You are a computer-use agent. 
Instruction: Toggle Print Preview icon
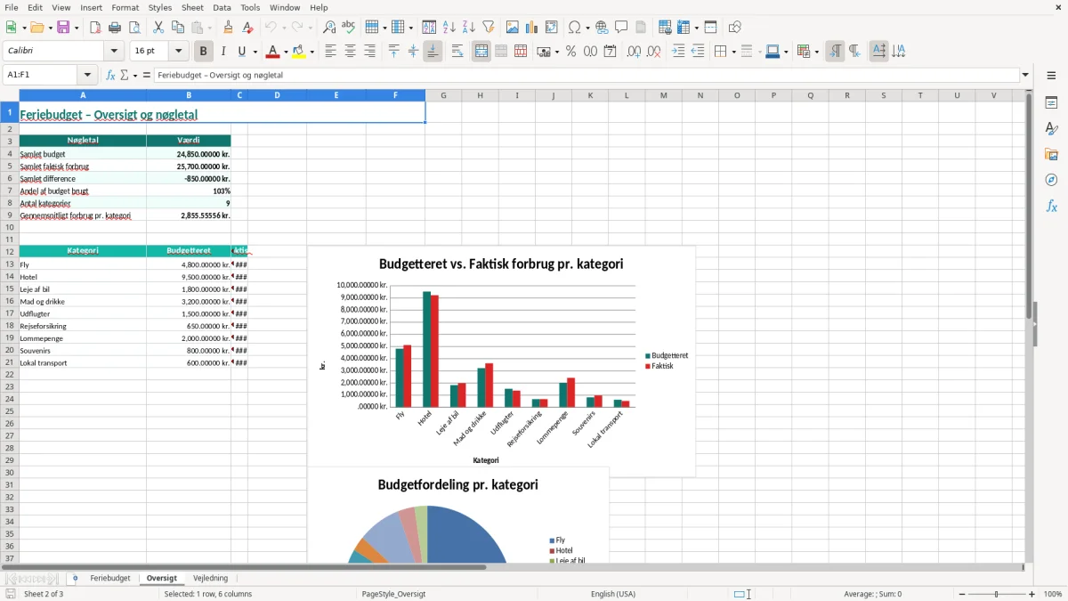134,28
